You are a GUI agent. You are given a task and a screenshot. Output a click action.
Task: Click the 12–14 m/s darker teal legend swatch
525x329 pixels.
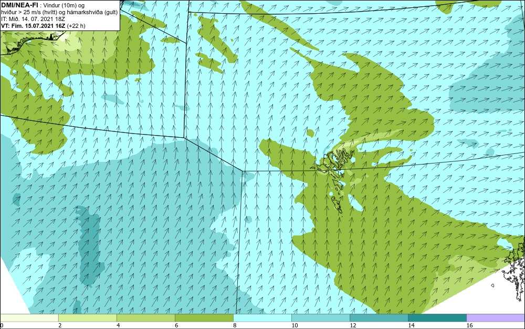point(379,318)
